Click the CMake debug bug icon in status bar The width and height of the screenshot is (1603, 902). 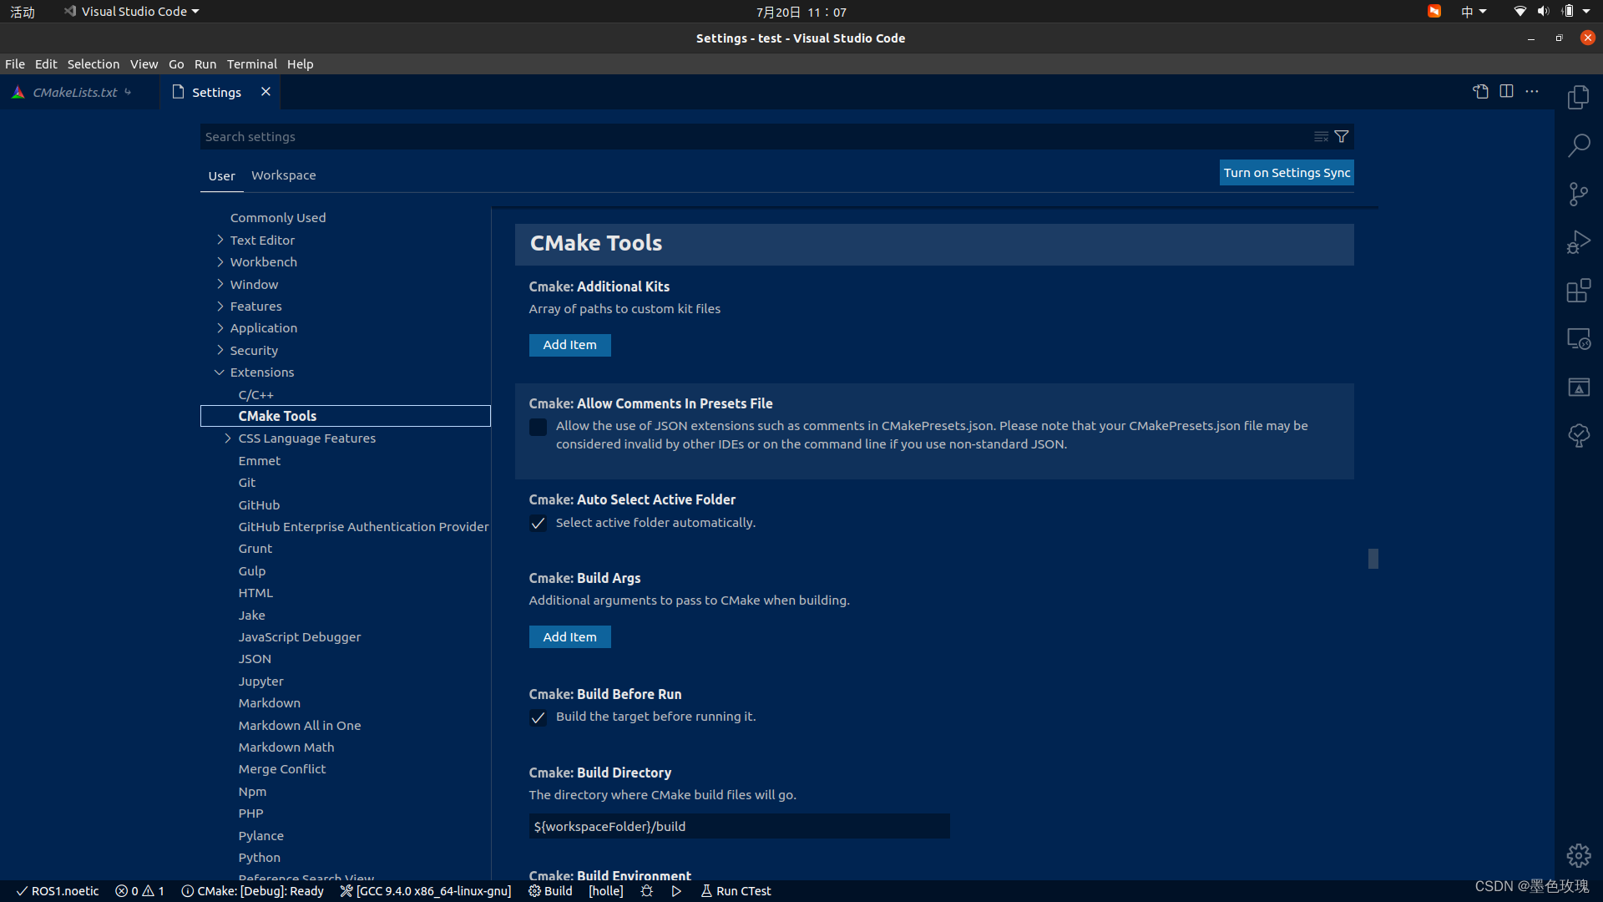(x=646, y=891)
